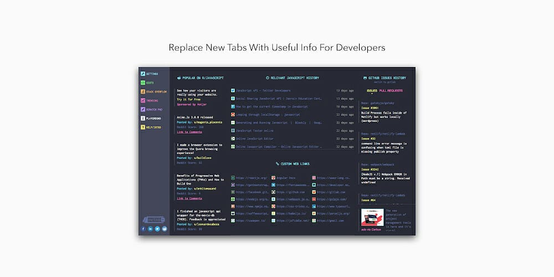
Task: Click the devTab logo in sidebar
Action: pos(154,220)
